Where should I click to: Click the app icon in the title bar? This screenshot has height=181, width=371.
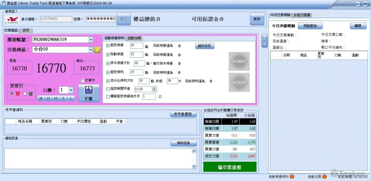(x=4, y=3)
